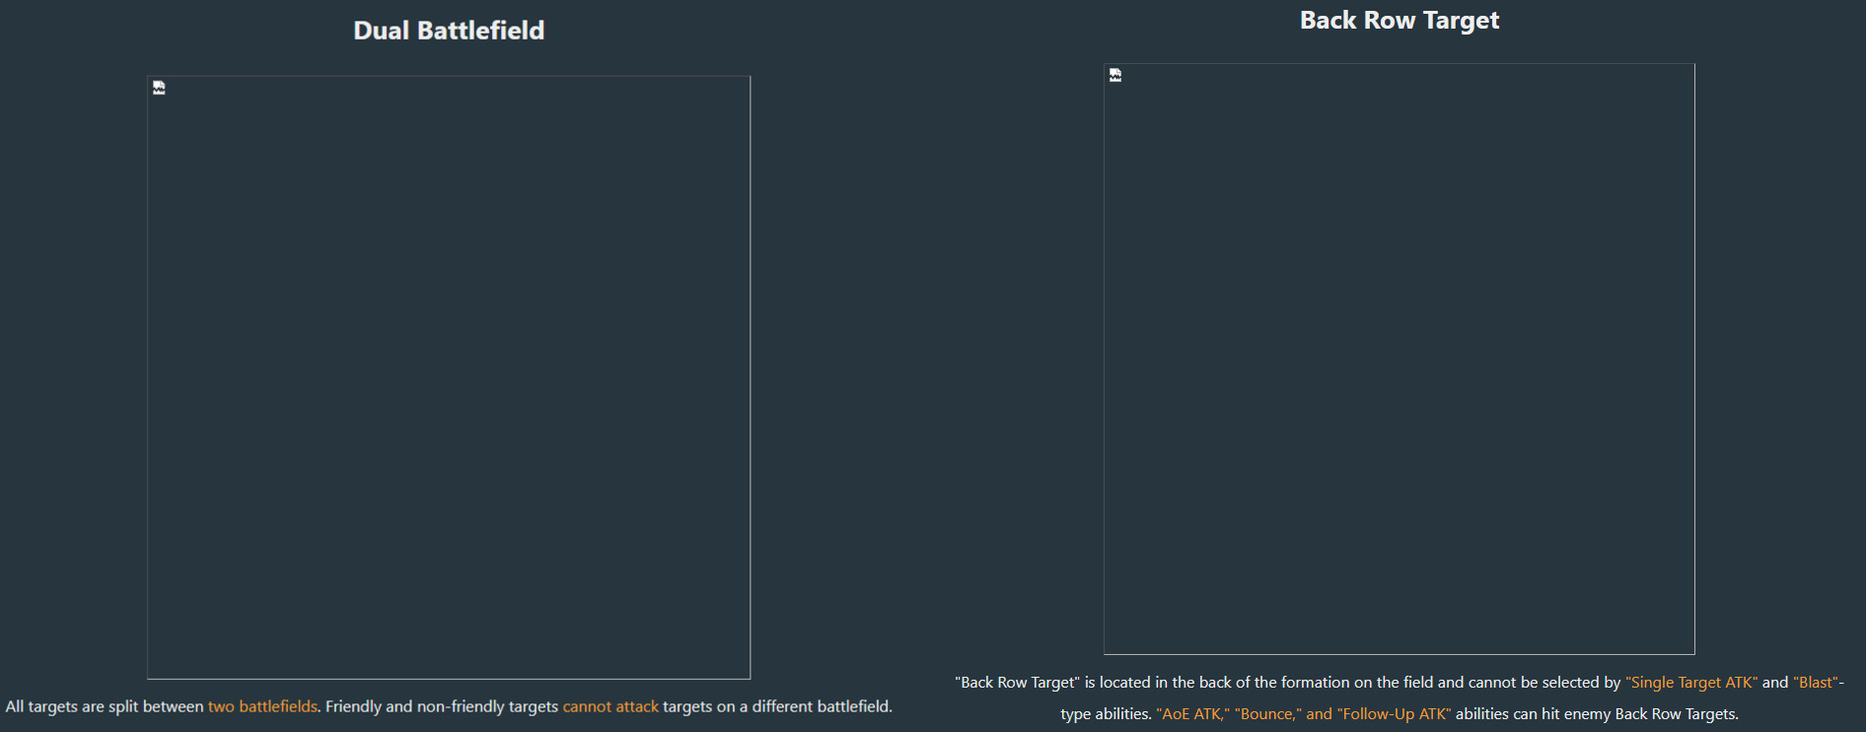The height and width of the screenshot is (732, 1866).
Task: Click the "Back Row Target" heading
Action: [x=1399, y=21]
